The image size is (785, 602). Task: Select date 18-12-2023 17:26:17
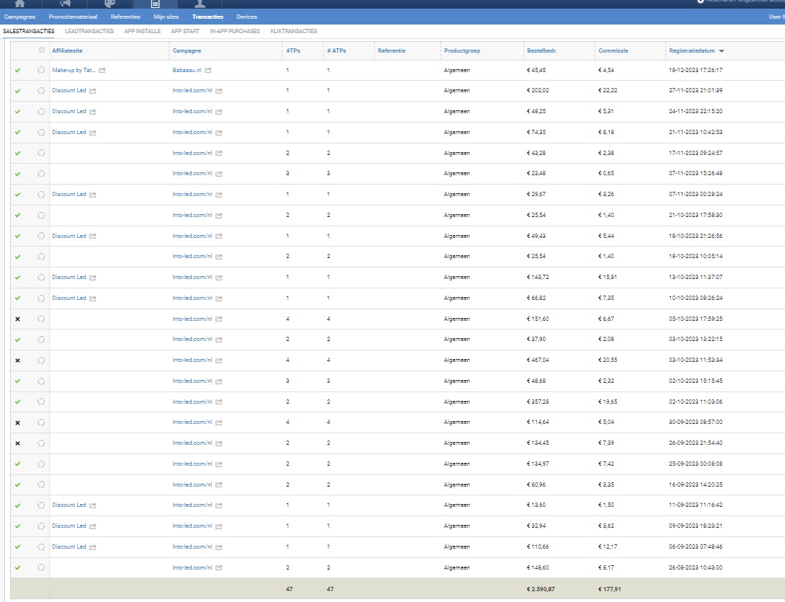coord(696,70)
